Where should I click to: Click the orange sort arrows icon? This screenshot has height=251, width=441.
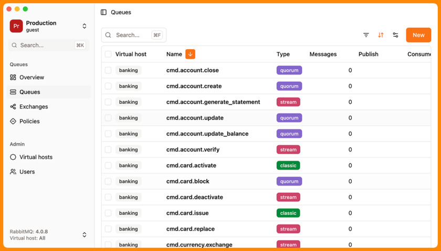click(381, 35)
